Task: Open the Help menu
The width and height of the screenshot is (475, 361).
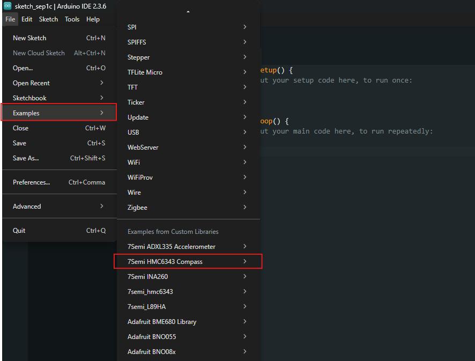Action: [93, 19]
